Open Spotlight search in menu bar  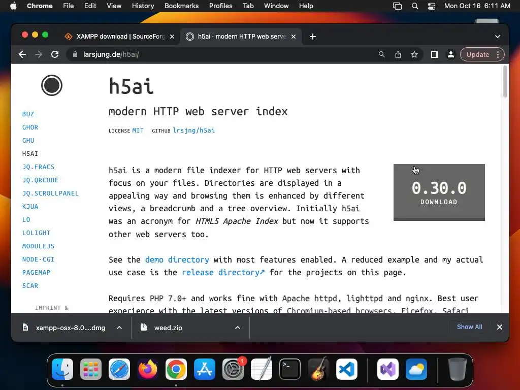click(x=414, y=6)
